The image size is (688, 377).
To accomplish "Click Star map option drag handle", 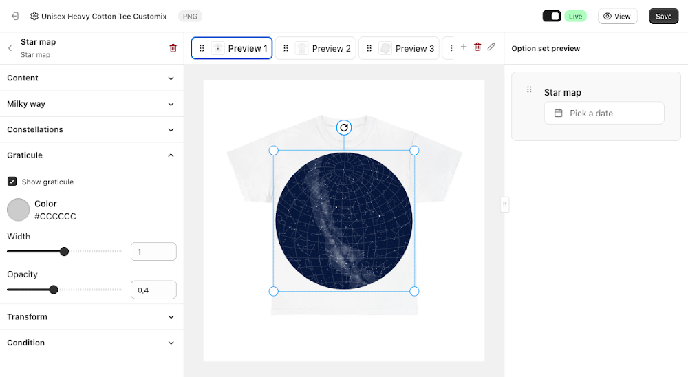I will 529,89.
